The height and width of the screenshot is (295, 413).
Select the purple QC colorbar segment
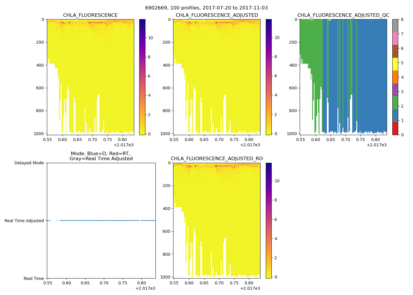point(395,90)
